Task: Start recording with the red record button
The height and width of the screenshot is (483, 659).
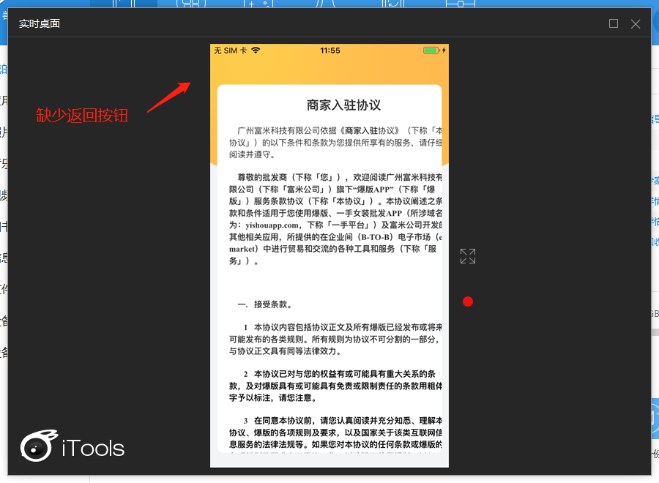Action: pos(467,302)
